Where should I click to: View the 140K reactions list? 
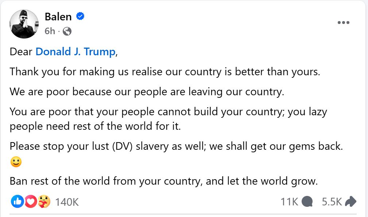point(67,202)
